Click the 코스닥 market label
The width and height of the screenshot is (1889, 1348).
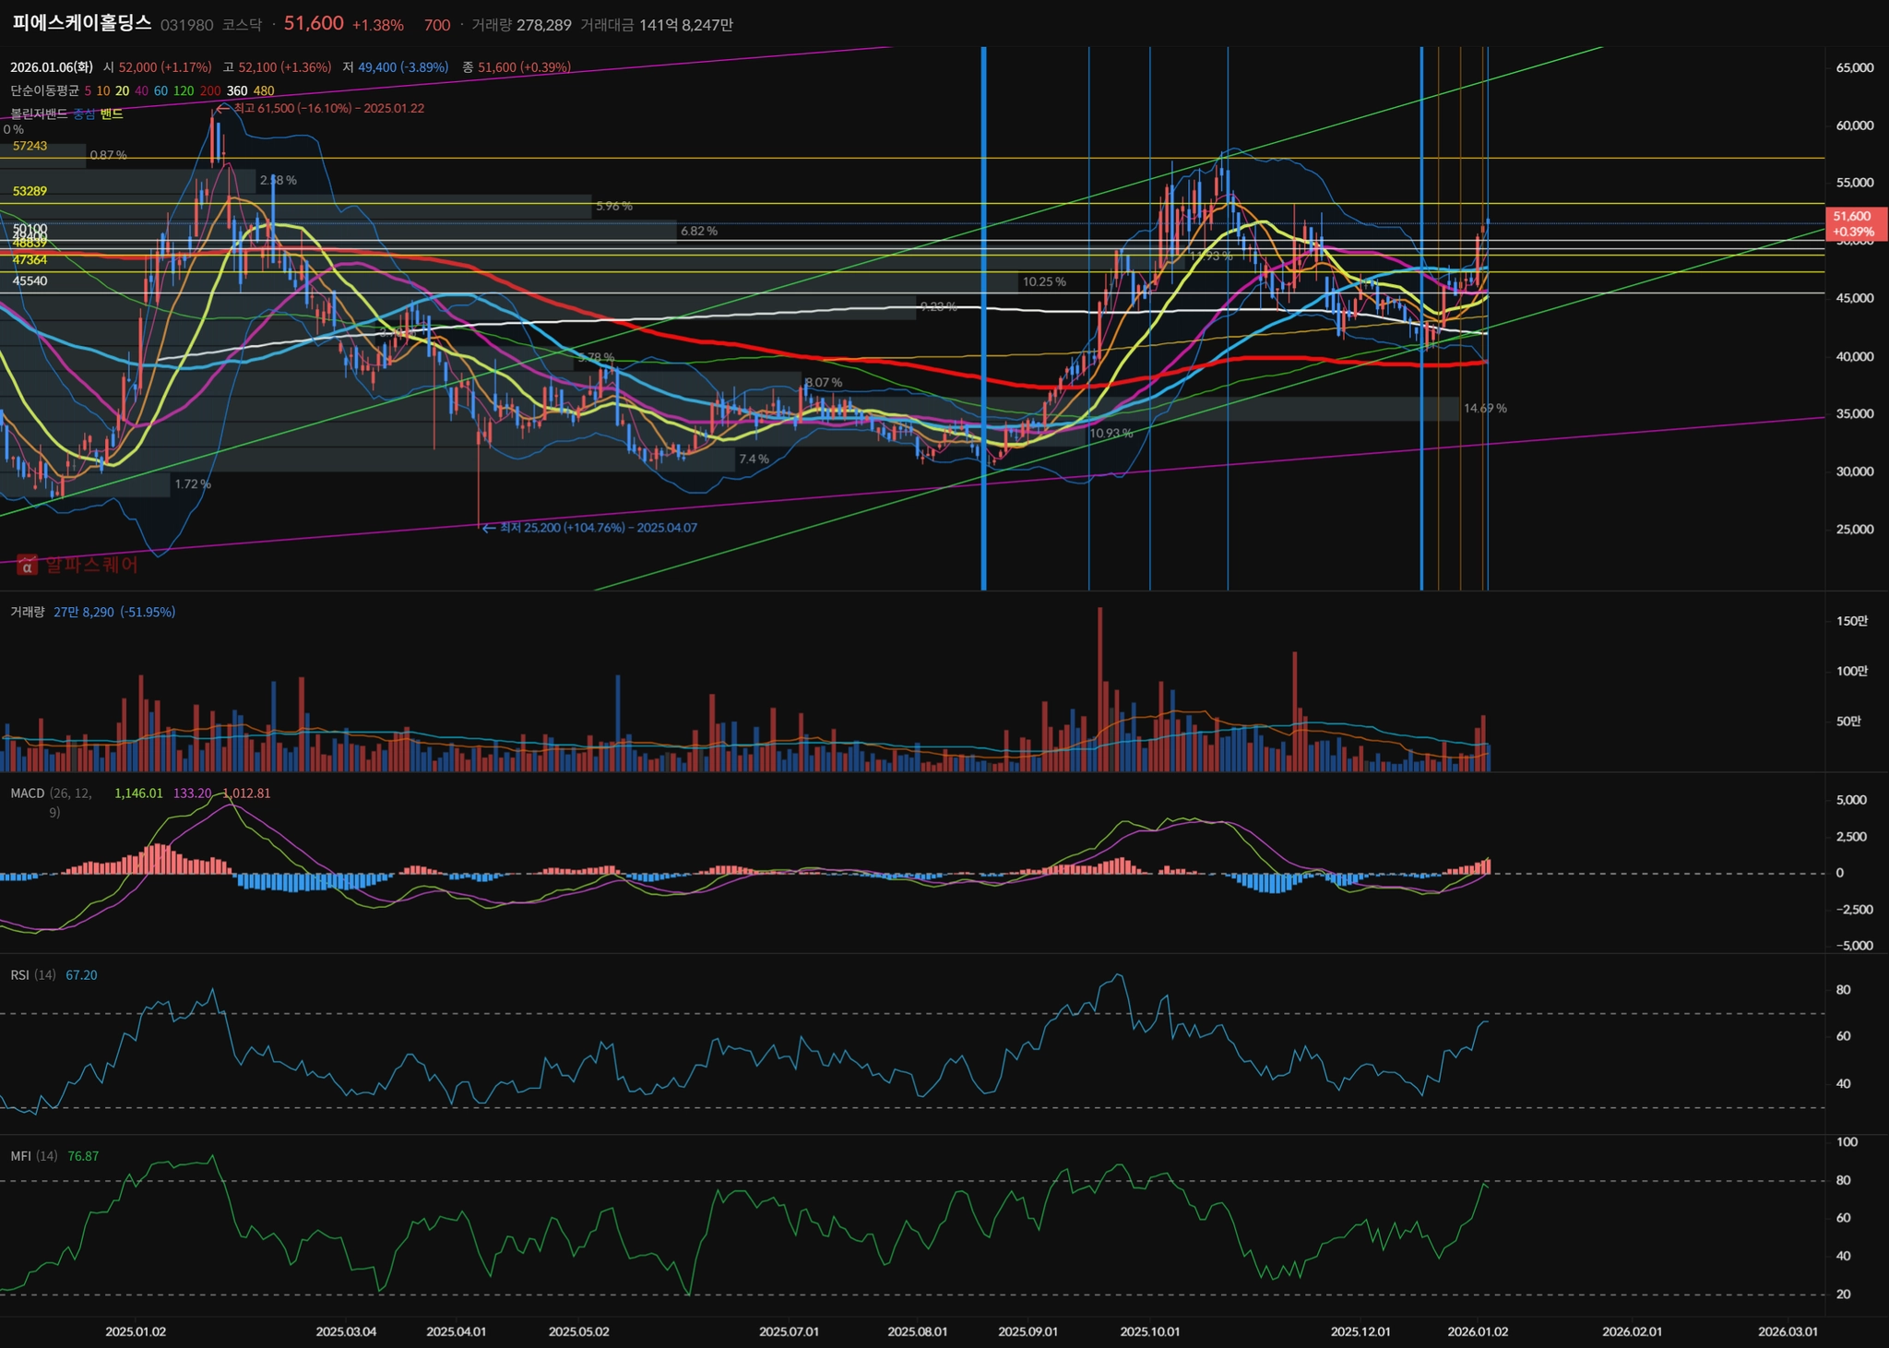[x=242, y=25]
